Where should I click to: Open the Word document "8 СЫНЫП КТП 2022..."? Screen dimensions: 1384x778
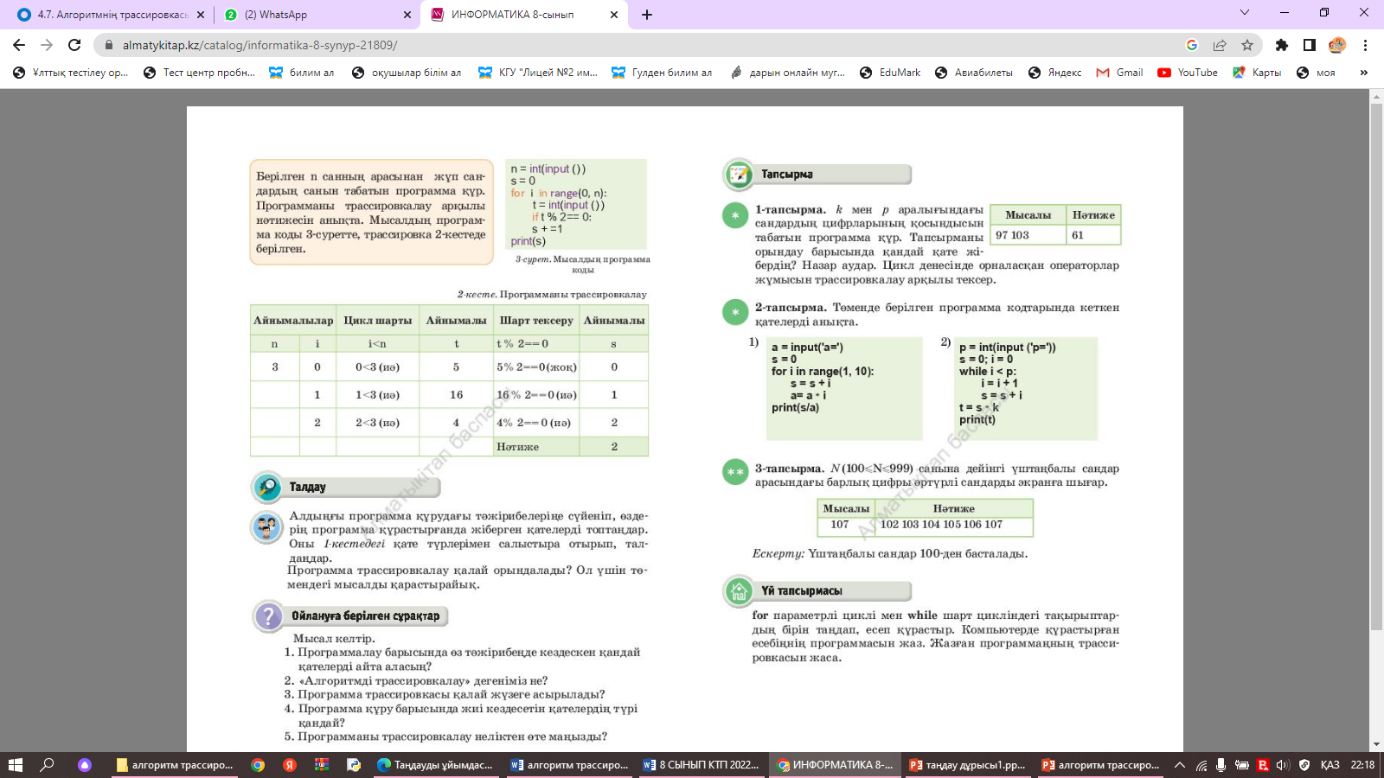point(702,765)
